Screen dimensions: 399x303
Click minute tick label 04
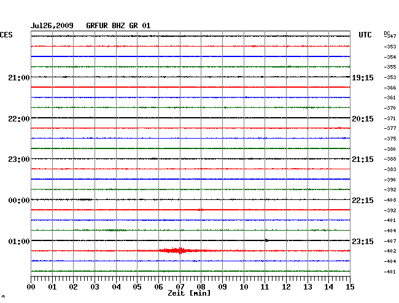coord(116,287)
